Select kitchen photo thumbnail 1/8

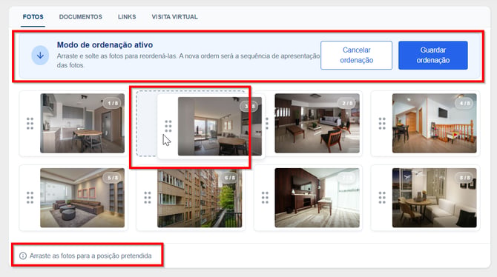(x=82, y=123)
